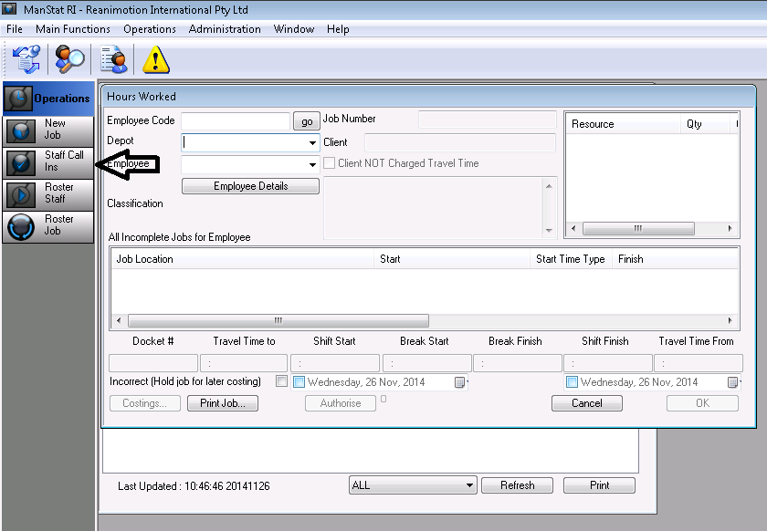The width and height of the screenshot is (767, 531).
Task: Open the search people magnifier toolbar icon
Action: click(x=69, y=59)
